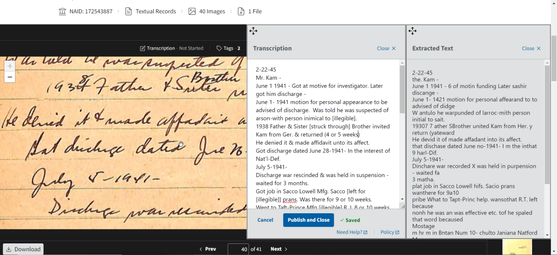Click the Download button

(x=23, y=249)
